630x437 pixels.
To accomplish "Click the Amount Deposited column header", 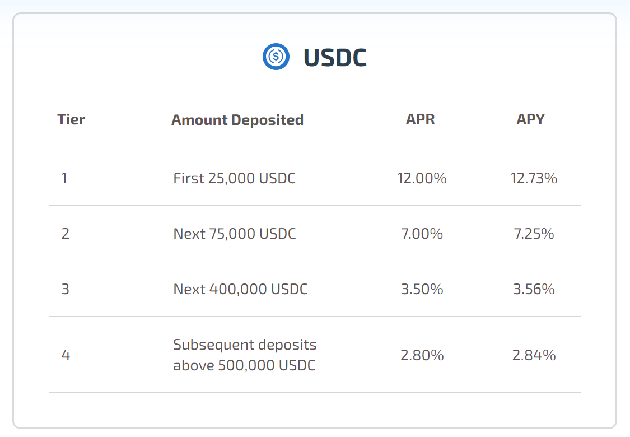I will click(237, 120).
